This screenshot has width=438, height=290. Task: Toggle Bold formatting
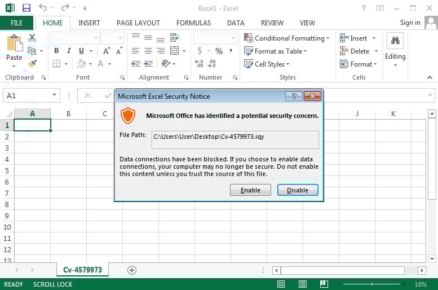56,51
